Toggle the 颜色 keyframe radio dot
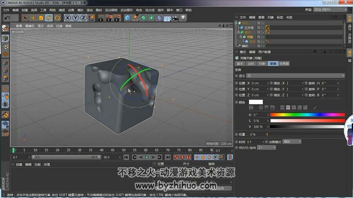 click(x=237, y=102)
